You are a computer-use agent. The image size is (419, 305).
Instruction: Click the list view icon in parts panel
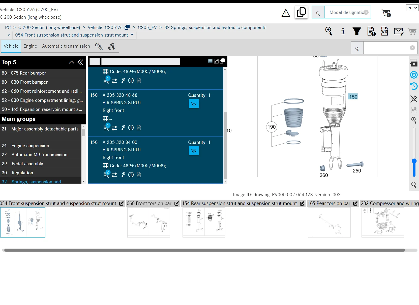click(x=210, y=61)
